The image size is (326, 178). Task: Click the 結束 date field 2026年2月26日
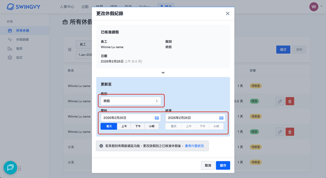tap(195, 118)
